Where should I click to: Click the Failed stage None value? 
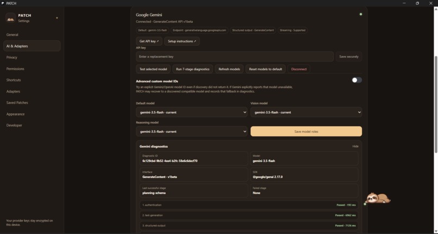coord(256,193)
